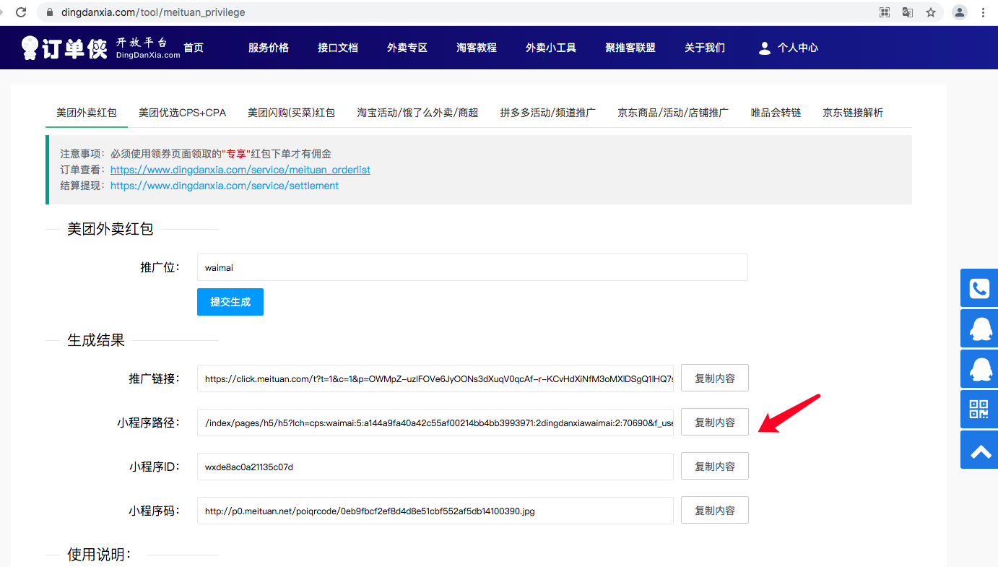The height and width of the screenshot is (567, 998).
Task: Open 聚推客联盟 menu item
Action: coord(630,48)
